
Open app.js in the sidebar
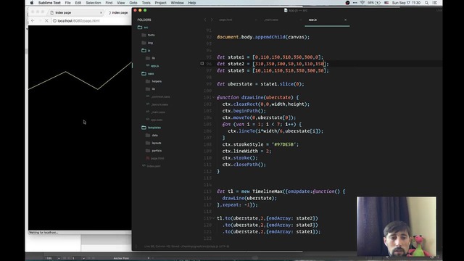point(154,66)
